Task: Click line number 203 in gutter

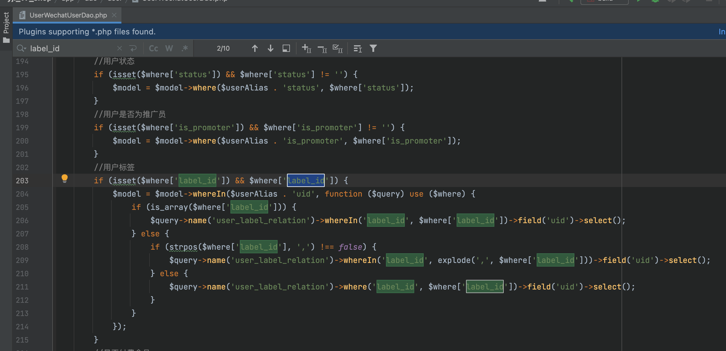Action: coord(22,181)
